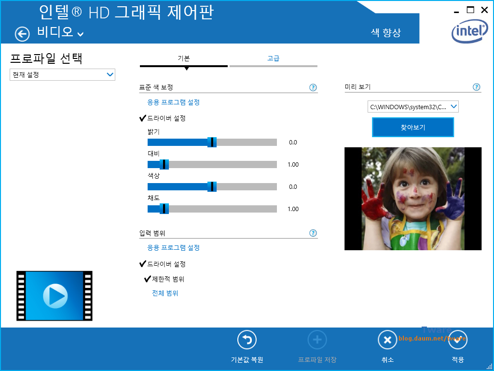Screen dimensions: 494x371
Task: Click the back arrow icon
Action: pyautogui.click(x=22, y=34)
